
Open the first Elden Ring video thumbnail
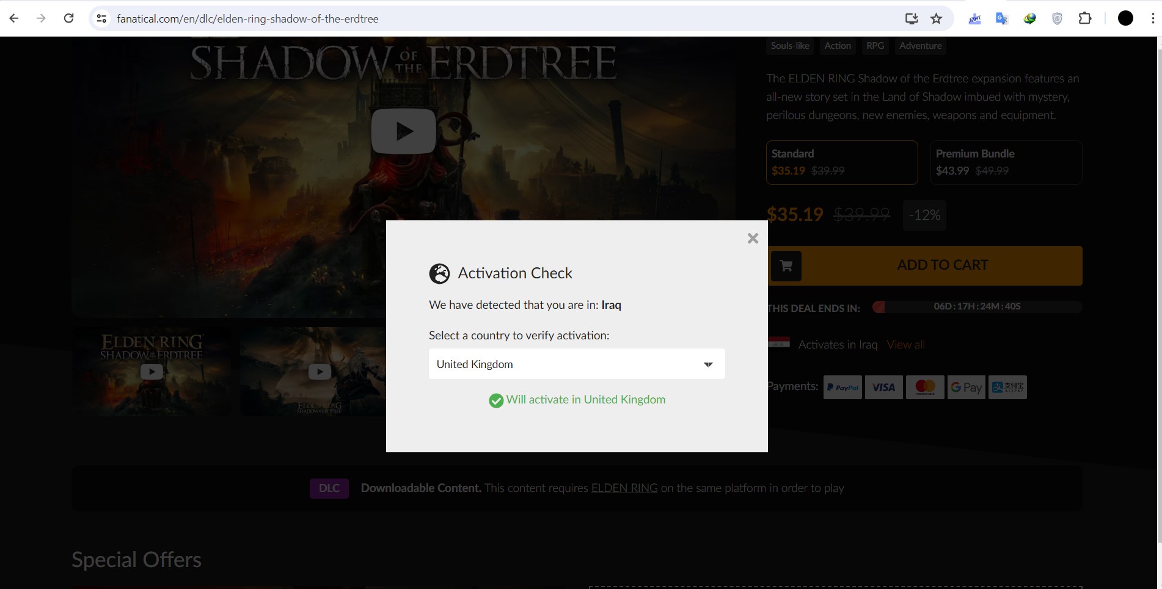[x=152, y=372]
